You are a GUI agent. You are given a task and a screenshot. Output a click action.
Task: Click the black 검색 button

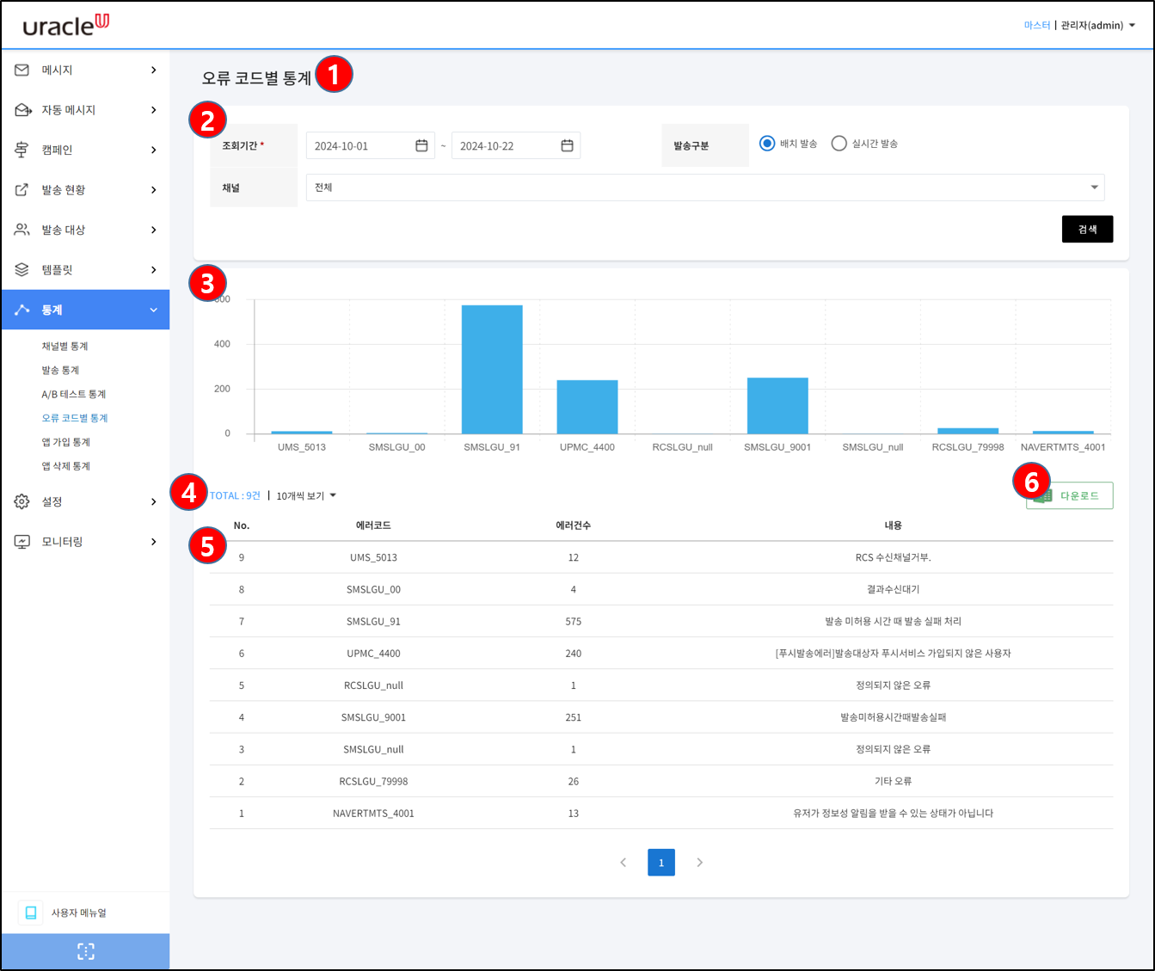[1088, 230]
